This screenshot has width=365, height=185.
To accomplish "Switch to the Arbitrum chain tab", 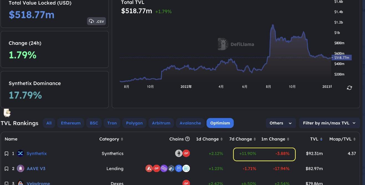I will (x=161, y=123).
